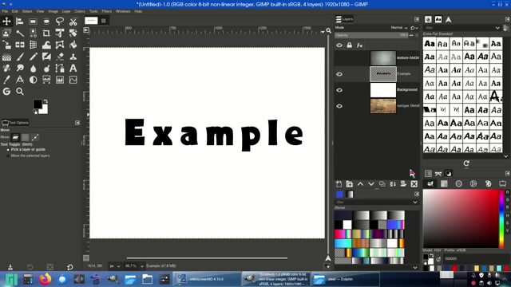Swap foreground and background colors in toolbox
The image size is (511, 287).
coord(46,101)
